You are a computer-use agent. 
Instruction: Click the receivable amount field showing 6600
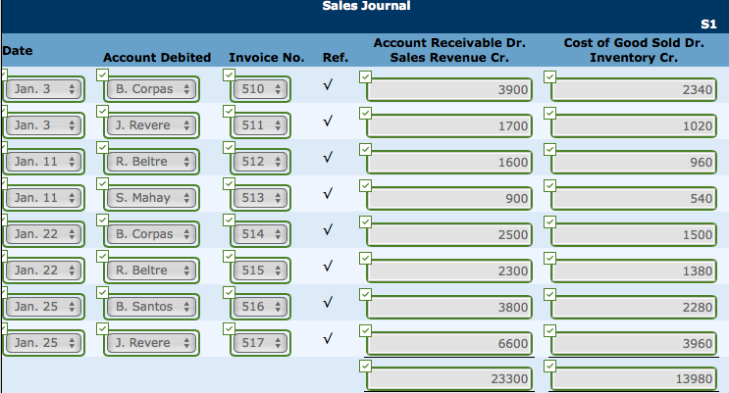coord(449,343)
